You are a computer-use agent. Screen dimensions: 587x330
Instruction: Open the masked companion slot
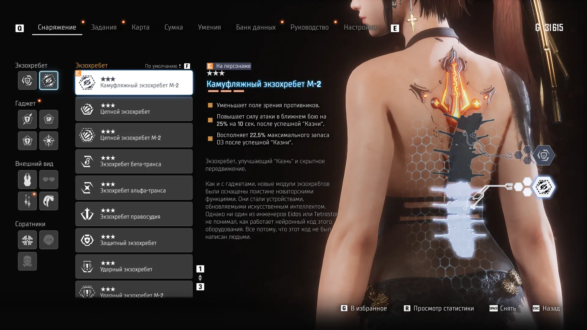[27, 261]
